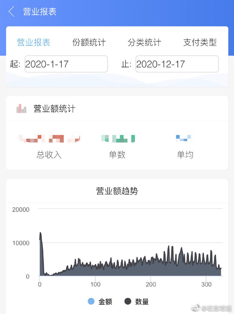Tap the 总收入 label
234x314 pixels.
(x=49, y=155)
